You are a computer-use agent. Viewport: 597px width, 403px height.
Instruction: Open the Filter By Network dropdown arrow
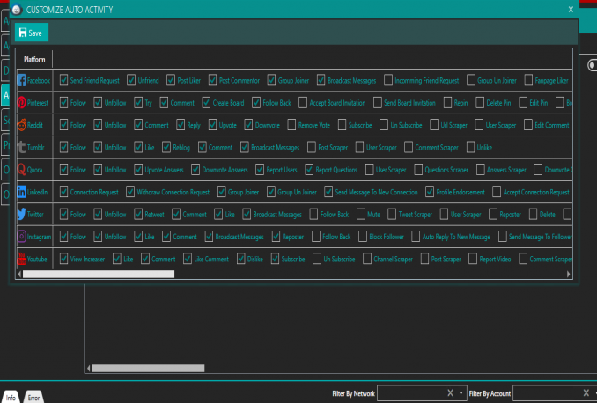click(x=461, y=392)
